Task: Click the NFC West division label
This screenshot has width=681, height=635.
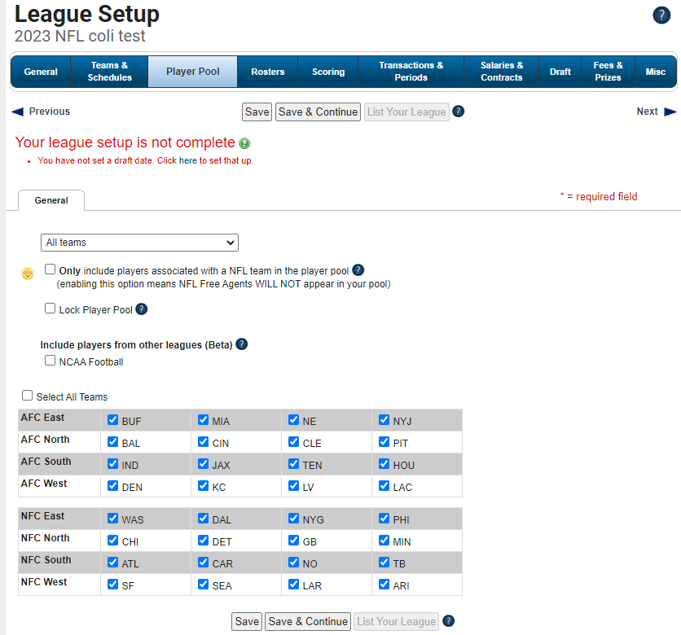Action: (x=44, y=581)
